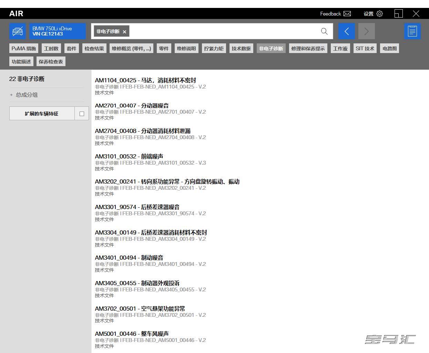Select the 零件 tab
Screen dimensions: 429x353
click(x=164, y=49)
